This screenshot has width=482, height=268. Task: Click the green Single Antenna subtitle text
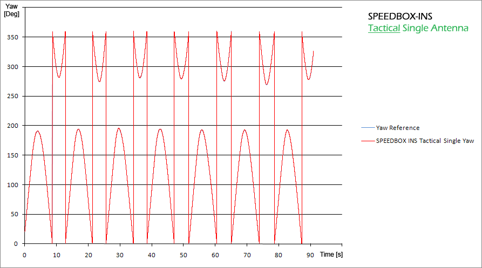point(436,28)
